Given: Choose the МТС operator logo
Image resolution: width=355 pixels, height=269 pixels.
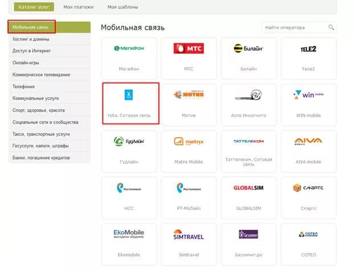Looking at the screenshot, I should click(189, 48).
